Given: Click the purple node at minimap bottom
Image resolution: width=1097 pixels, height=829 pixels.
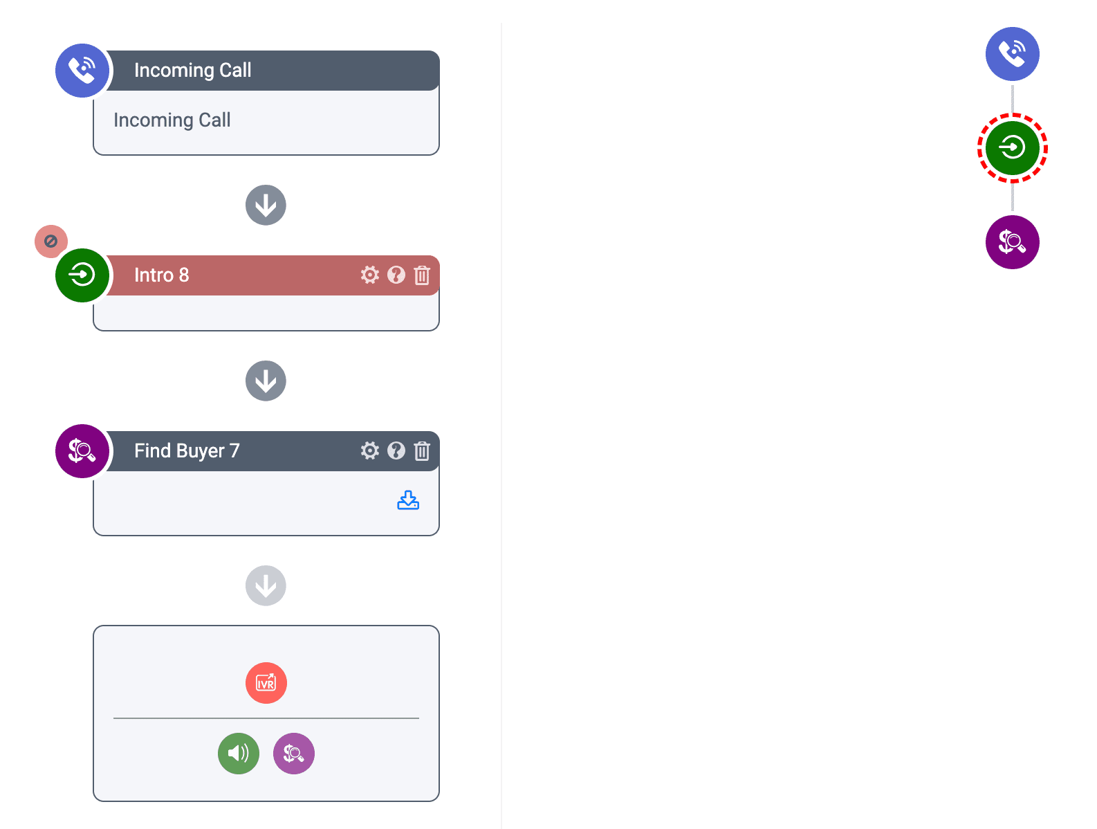Looking at the screenshot, I should 1012,242.
